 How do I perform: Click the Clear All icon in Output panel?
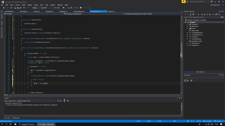64,101
